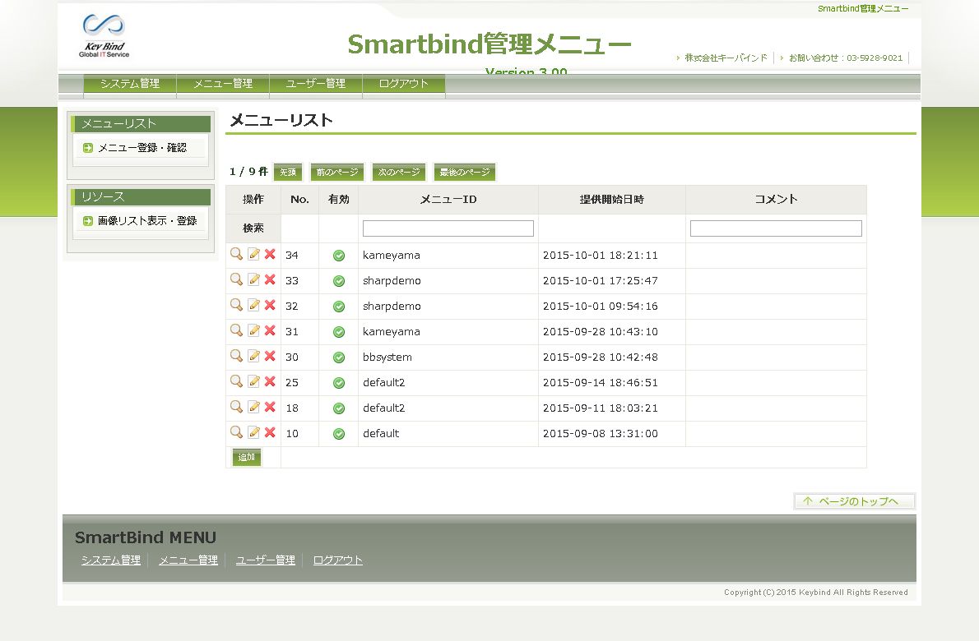Click the edit pencil for No. 33

253,279
